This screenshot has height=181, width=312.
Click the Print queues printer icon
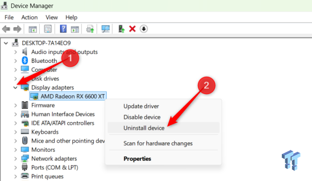(25, 176)
